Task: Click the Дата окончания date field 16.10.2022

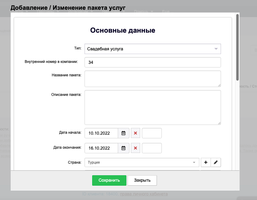Action: pyautogui.click(x=101, y=148)
